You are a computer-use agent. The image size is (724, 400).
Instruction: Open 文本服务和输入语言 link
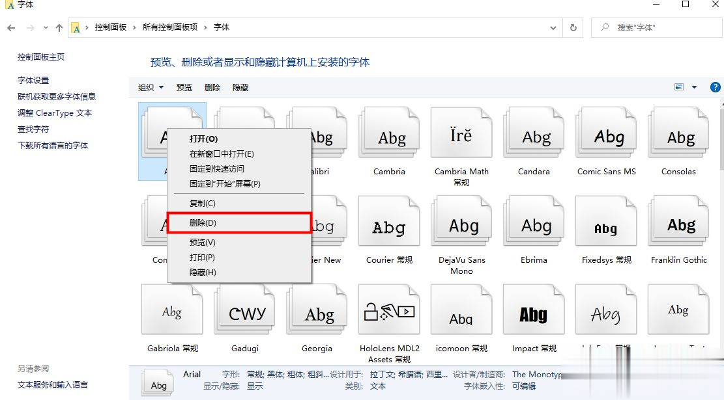click(x=53, y=385)
